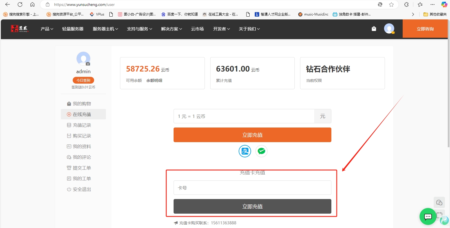The height and width of the screenshot is (228, 450).
Task: Open 提交工单 in sidebar
Action: [82, 168]
